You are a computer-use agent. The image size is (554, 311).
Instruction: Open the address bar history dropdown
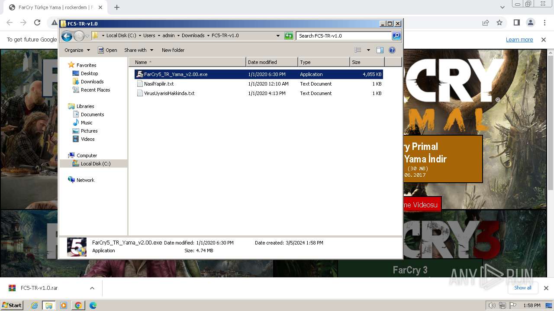point(278,36)
